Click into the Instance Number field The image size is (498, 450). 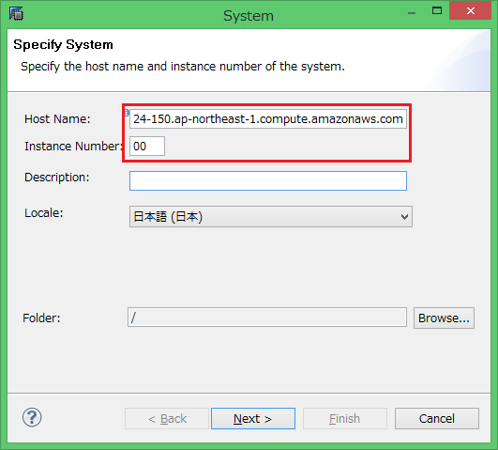click(x=147, y=146)
